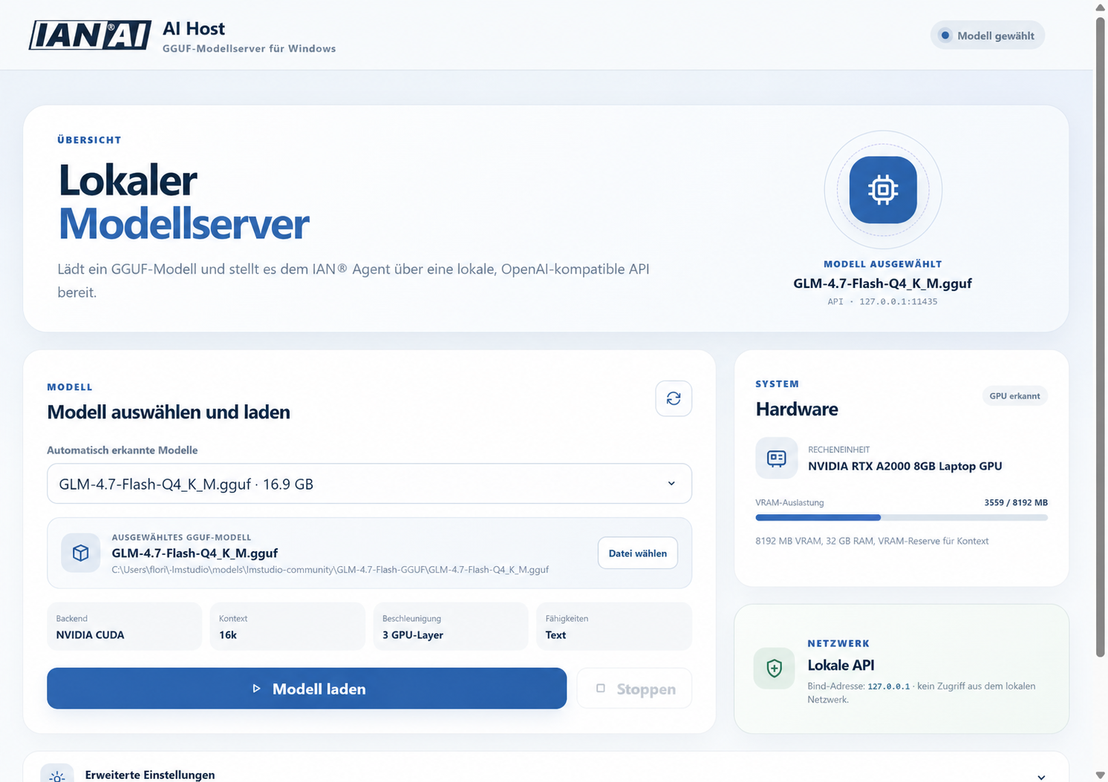The image size is (1108, 782).
Task: Click the GPU card icon under Hardware
Action: pos(777,458)
